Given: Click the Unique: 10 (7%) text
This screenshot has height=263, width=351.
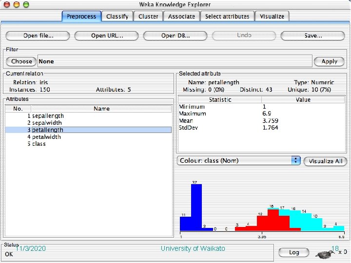Looking at the screenshot, I should pyautogui.click(x=310, y=90).
